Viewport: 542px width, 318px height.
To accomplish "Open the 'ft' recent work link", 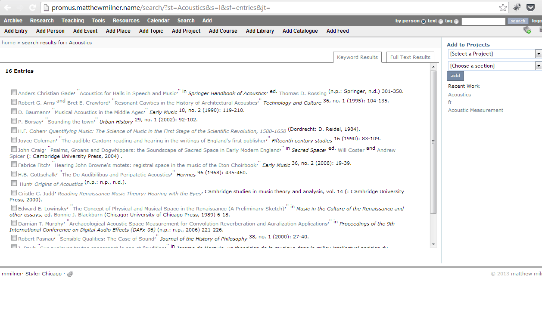I will click(450, 102).
